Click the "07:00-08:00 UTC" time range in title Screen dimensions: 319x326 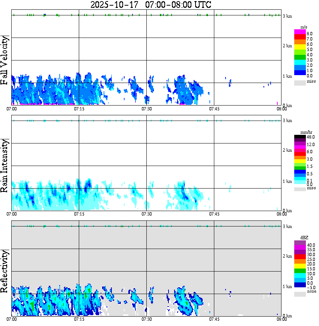178,5
